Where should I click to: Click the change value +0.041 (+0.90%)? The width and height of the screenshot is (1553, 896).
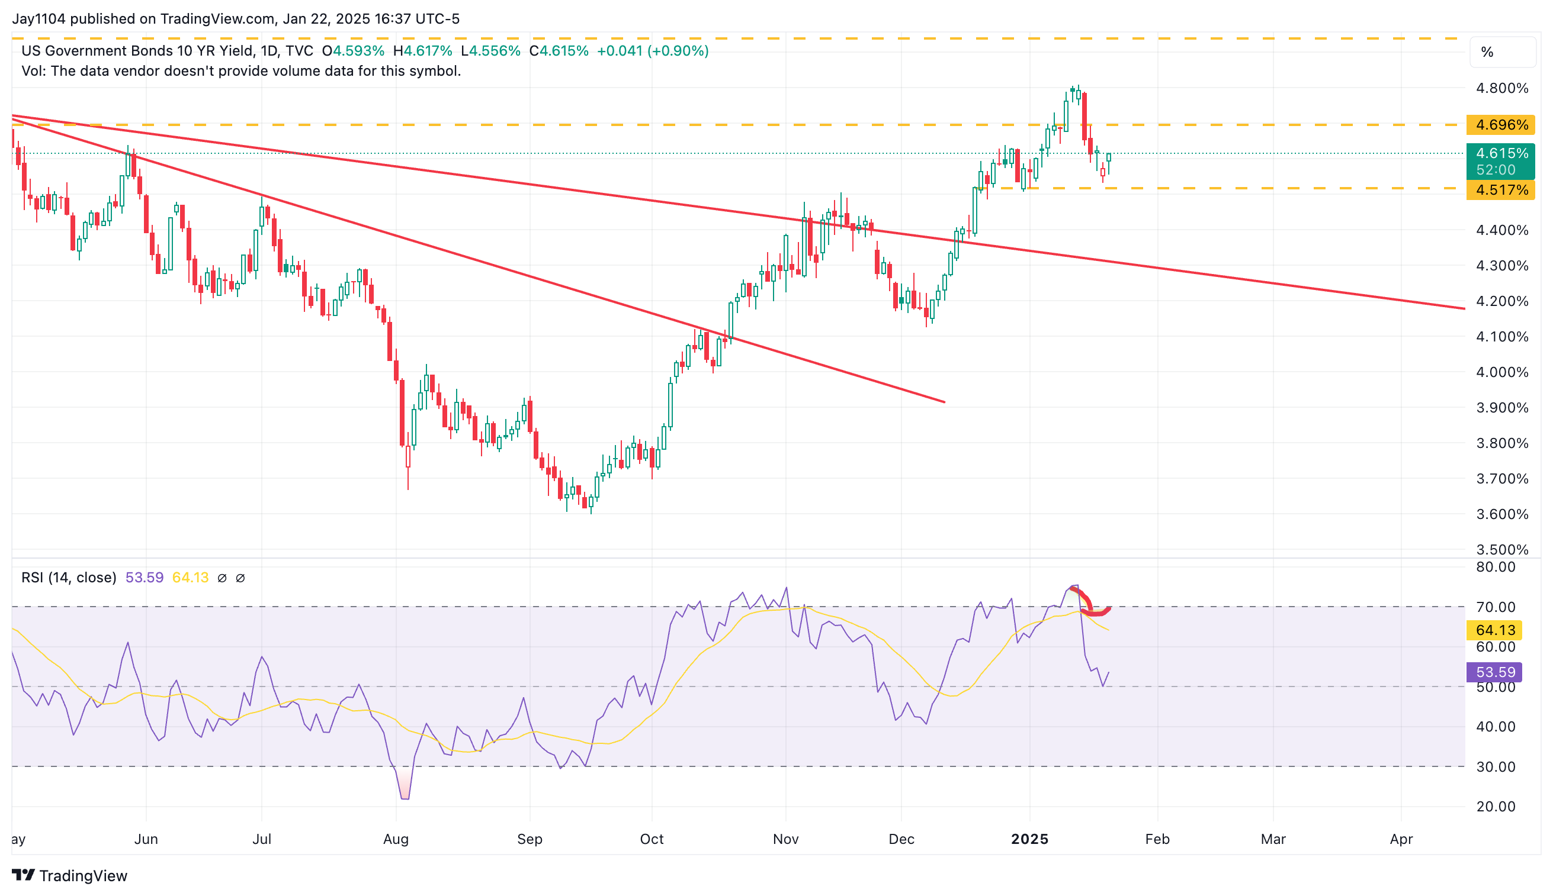(x=653, y=50)
